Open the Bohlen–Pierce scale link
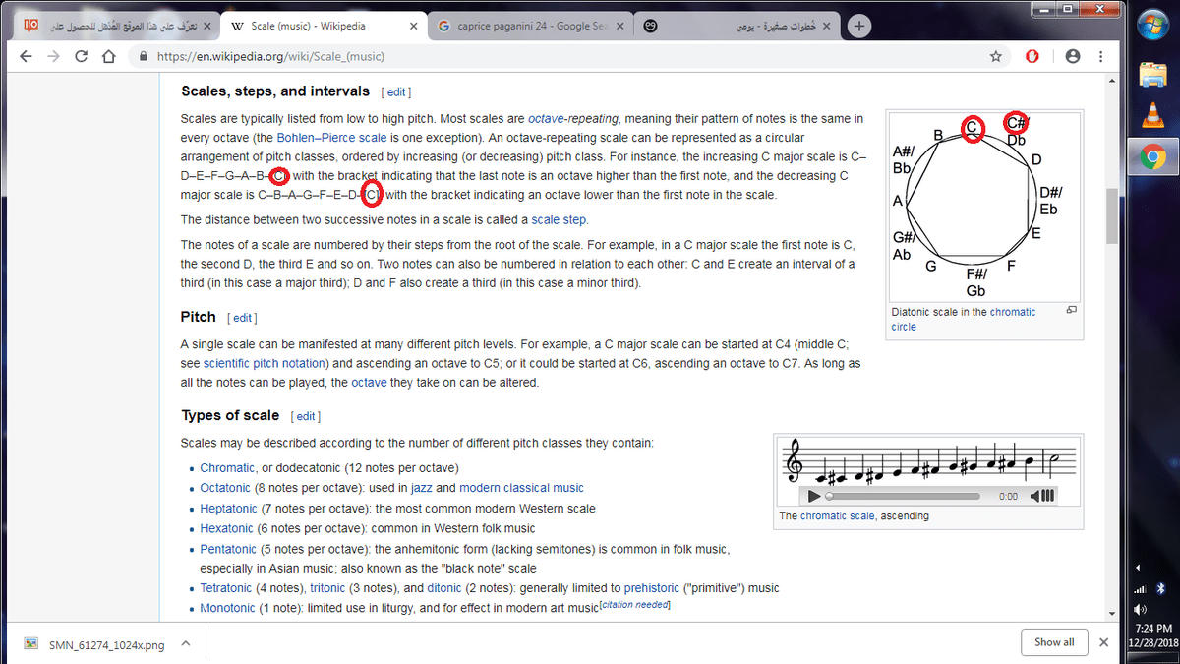The image size is (1180, 664). [329, 137]
